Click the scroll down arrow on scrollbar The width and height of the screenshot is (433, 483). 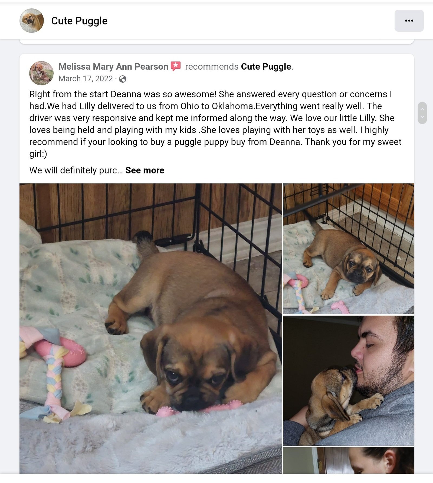coord(422,117)
